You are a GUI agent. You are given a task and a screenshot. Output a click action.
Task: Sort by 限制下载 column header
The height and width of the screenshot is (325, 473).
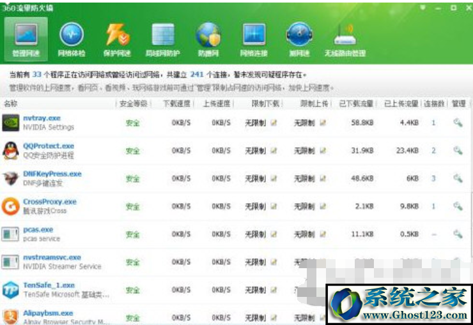(265, 103)
